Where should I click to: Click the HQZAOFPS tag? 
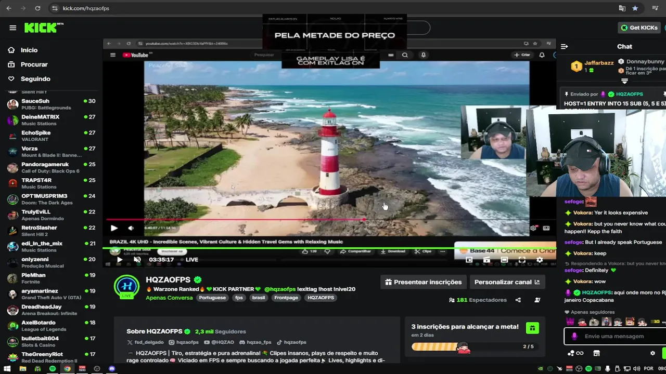[x=321, y=298]
